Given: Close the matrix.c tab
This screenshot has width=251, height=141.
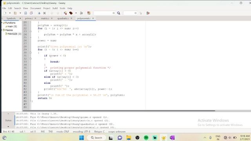Looking at the screenshot, I should [52, 18].
